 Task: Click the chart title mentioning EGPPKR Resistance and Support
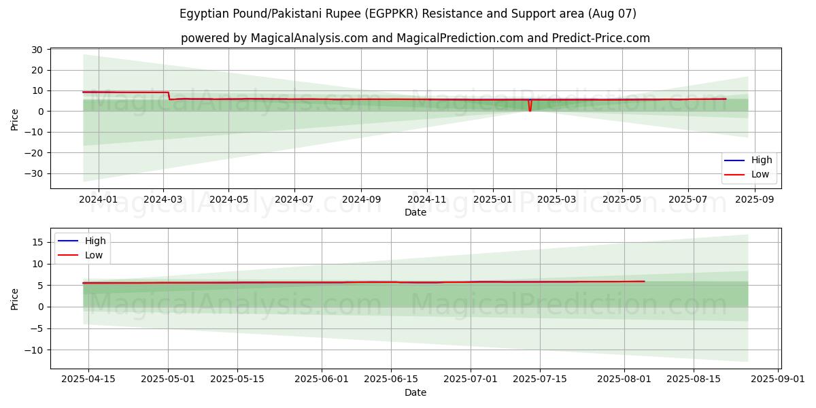408,14
